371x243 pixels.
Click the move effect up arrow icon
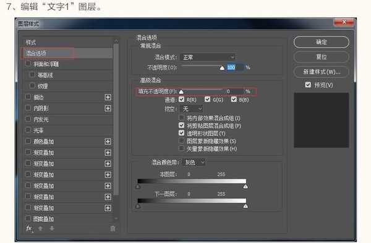click(40, 228)
